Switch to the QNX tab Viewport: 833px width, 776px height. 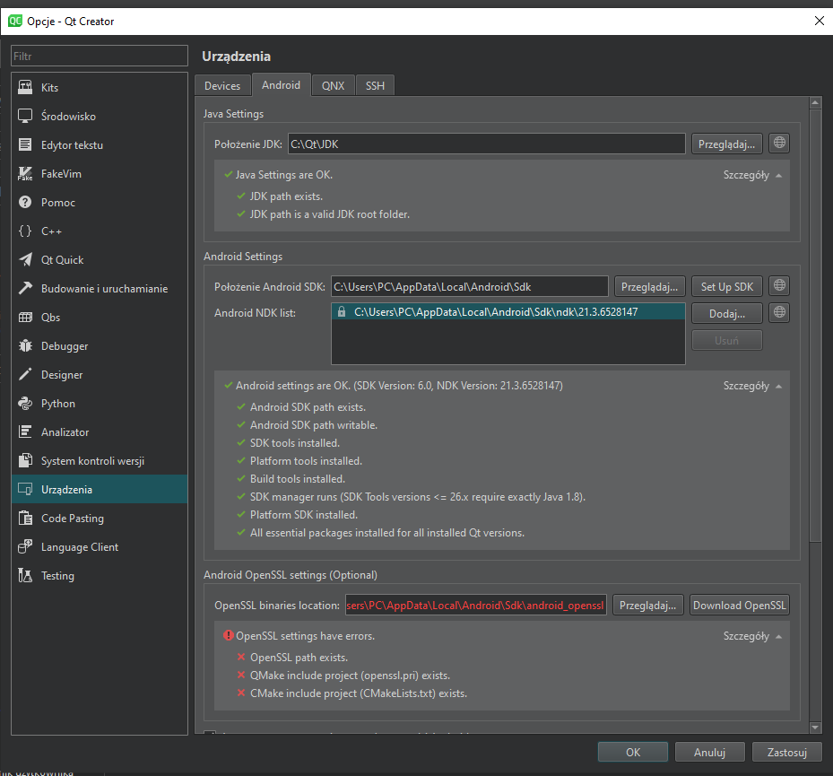coord(333,85)
